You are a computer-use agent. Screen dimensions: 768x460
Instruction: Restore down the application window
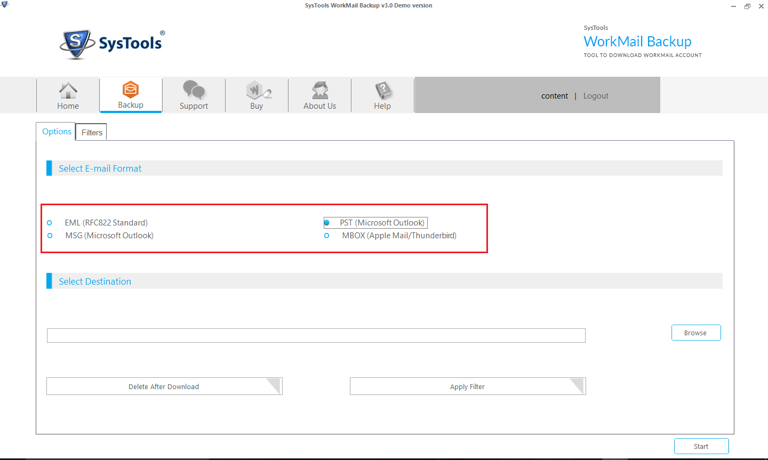747,6
